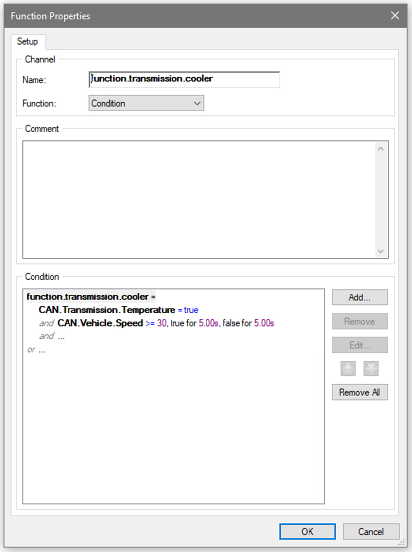Click the "and ..." placeholder row
This screenshot has height=552, width=412.
pyautogui.click(x=52, y=336)
